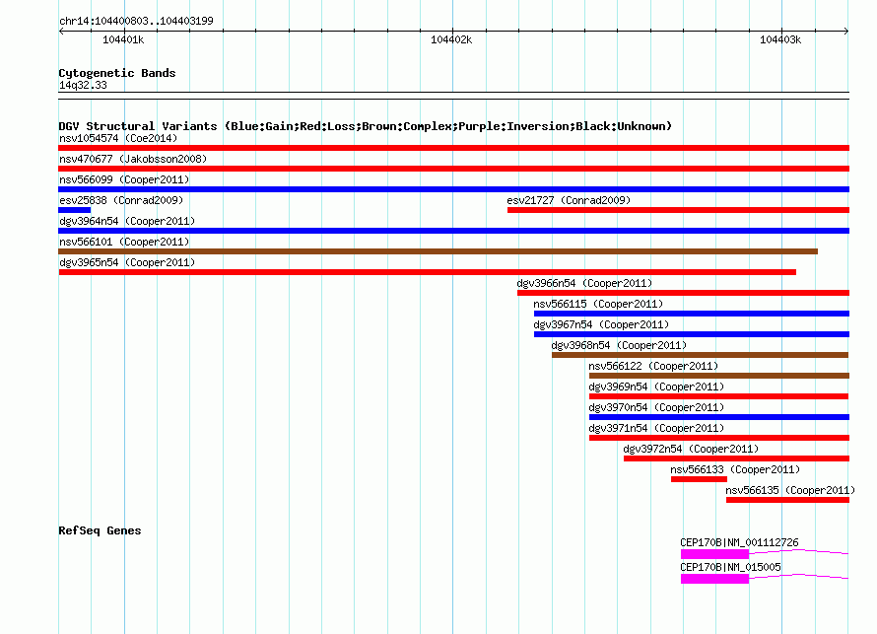Open nsv566115 (Cooper2011) label
Image resolution: width=877 pixels, height=634 pixels.
[598, 304]
